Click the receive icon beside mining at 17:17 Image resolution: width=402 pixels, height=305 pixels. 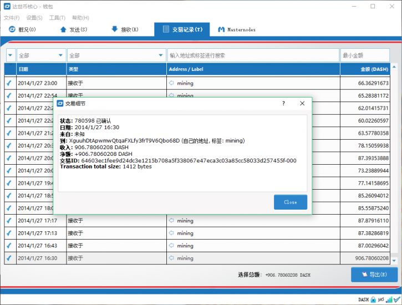pyautogui.click(x=171, y=220)
